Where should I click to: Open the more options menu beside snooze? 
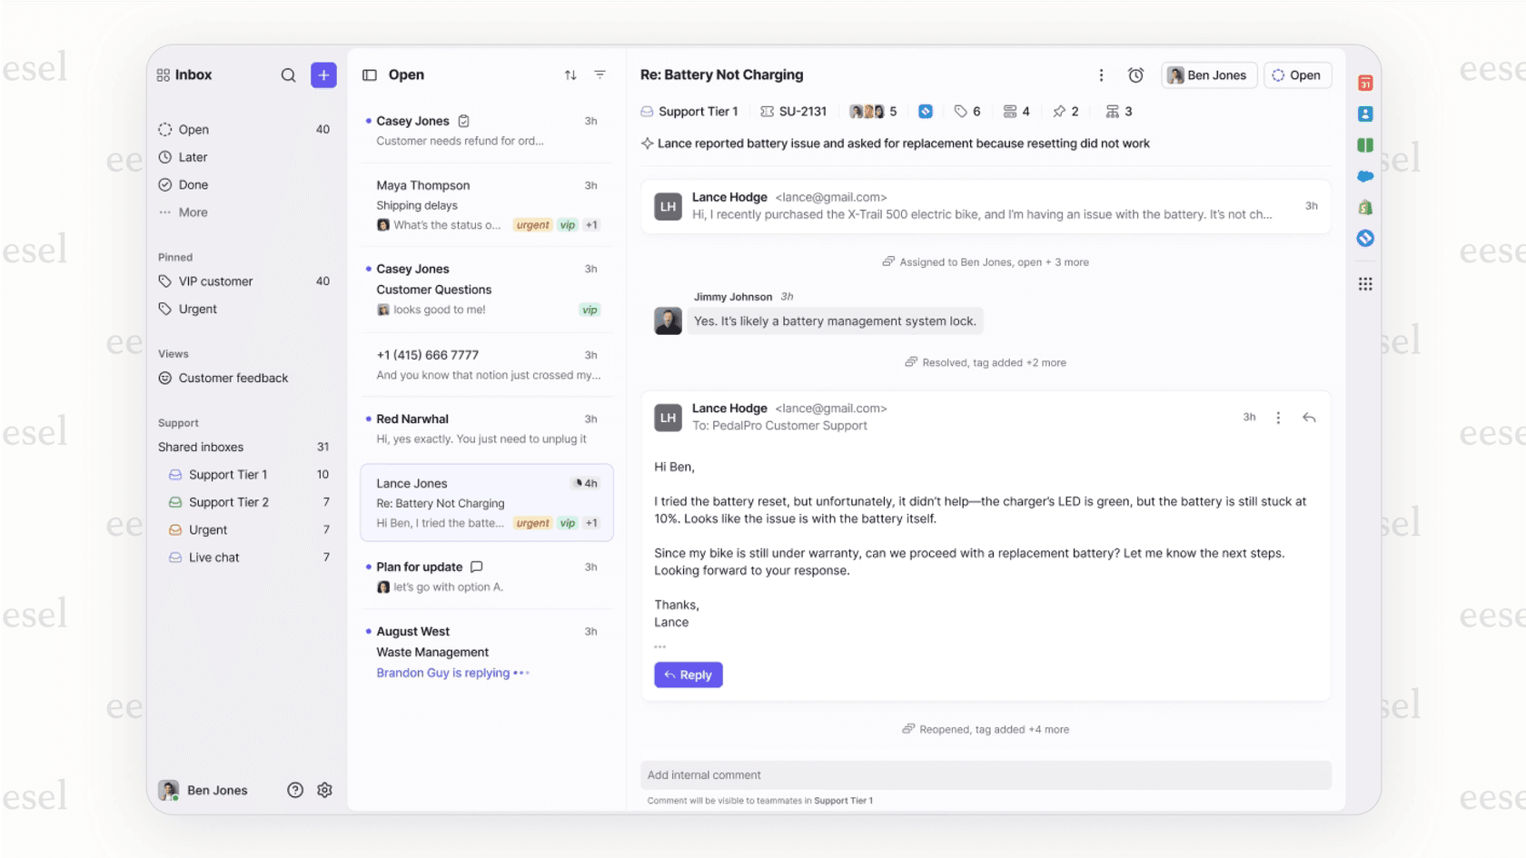click(x=1101, y=75)
